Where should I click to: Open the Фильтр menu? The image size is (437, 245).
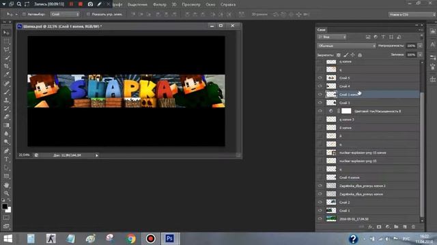(x=160, y=5)
